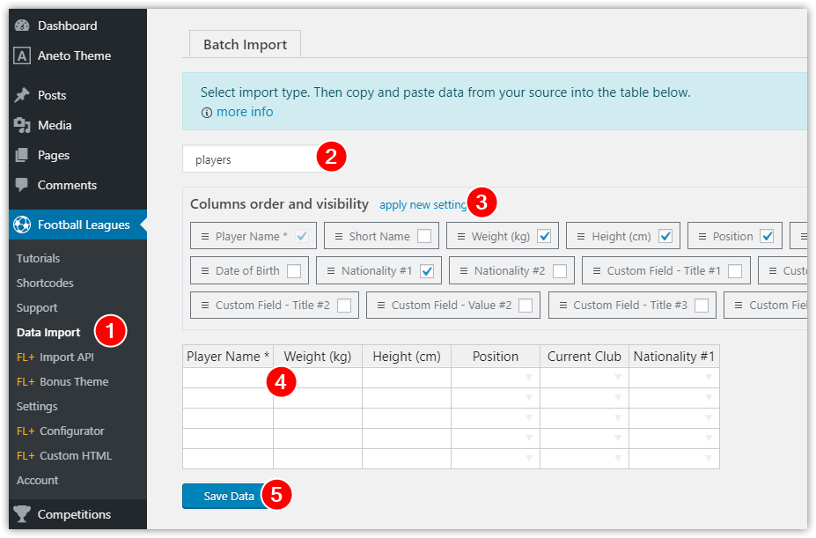
Task: Select the Weight (kg) reorder handle icon
Action: [461, 237]
